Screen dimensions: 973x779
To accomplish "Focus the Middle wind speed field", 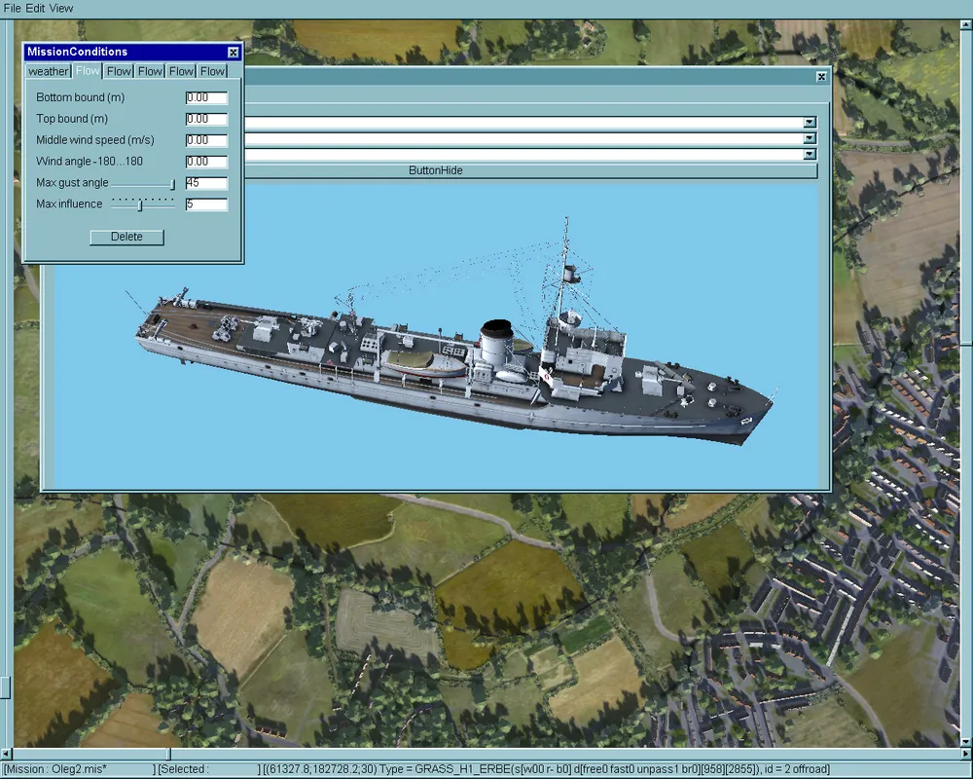I will coord(206,140).
